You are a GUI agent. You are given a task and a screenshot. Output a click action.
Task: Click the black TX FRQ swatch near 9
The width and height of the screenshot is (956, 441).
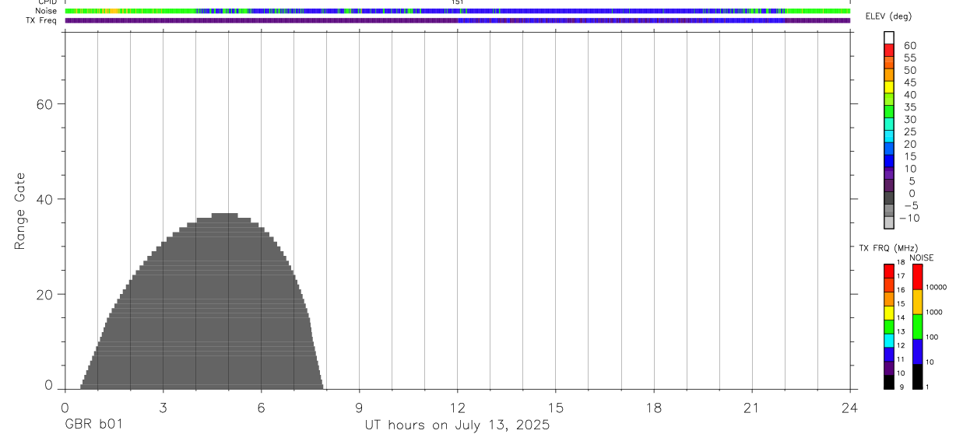pyautogui.click(x=889, y=382)
